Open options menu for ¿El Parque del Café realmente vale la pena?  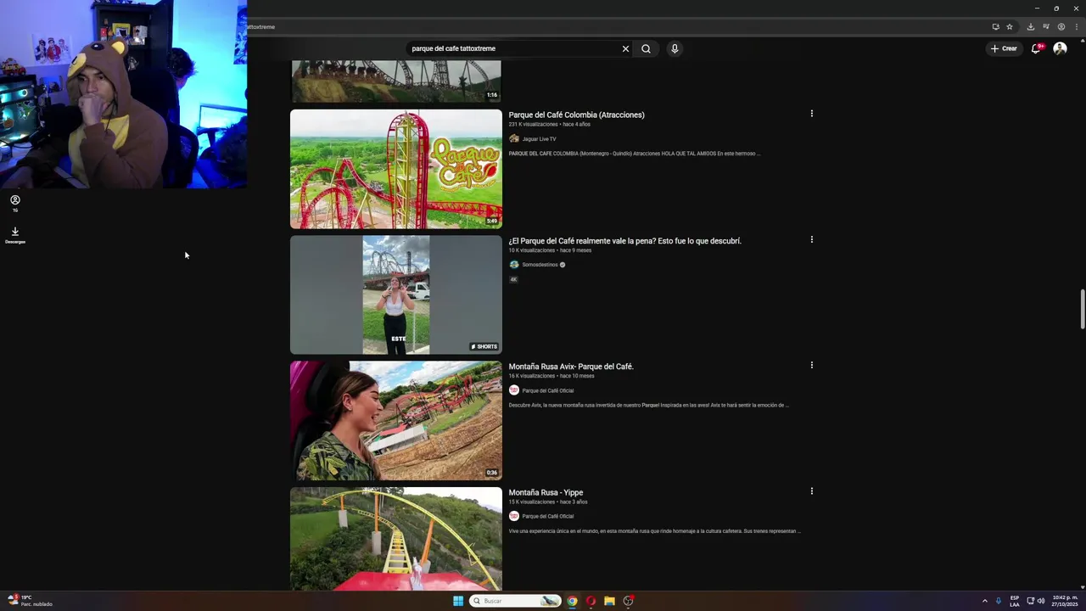[812, 239]
